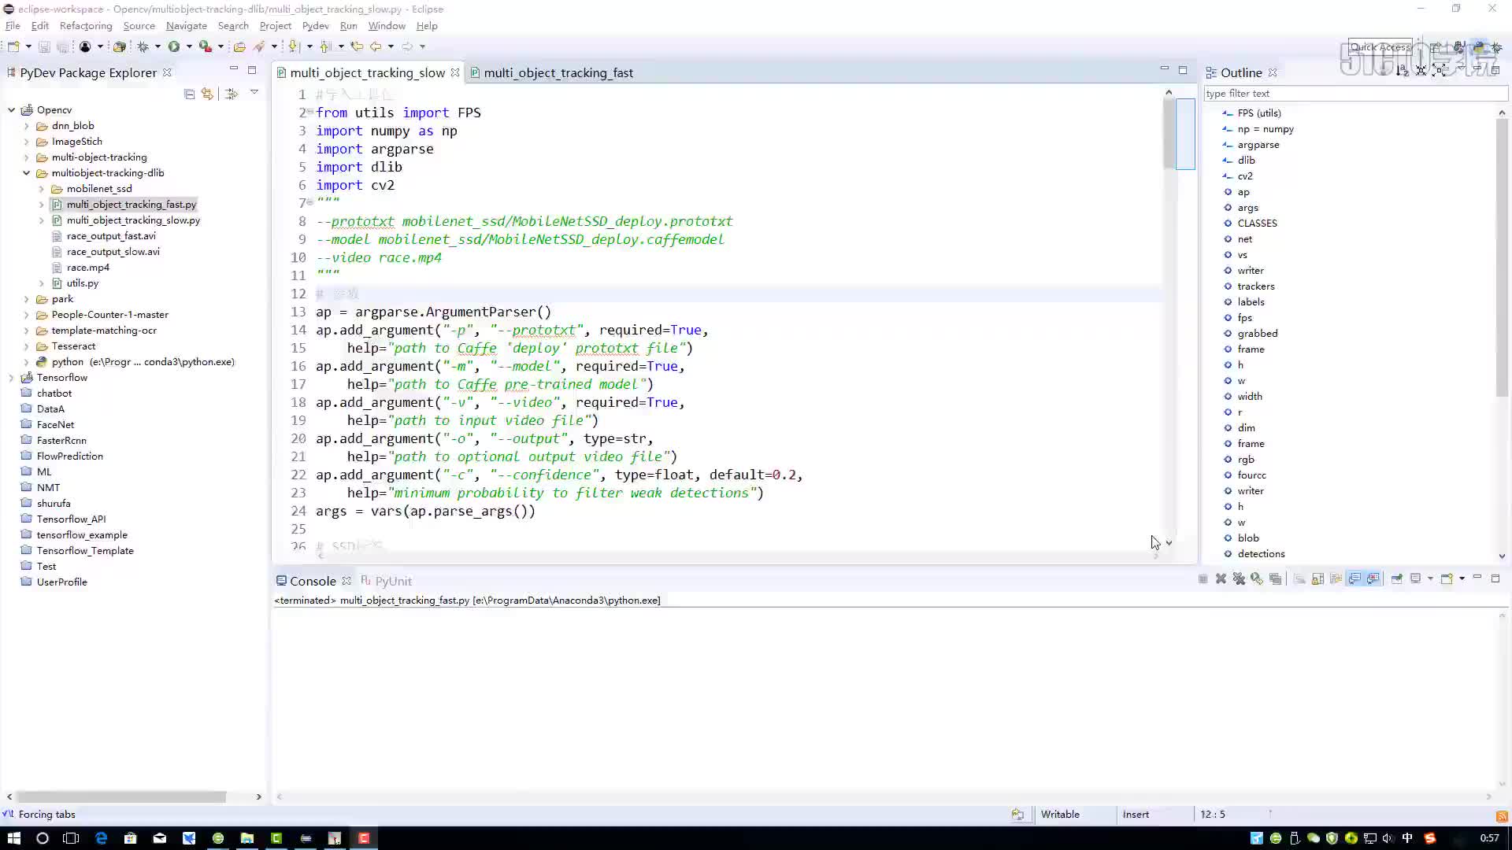Click the Open Task folder toolbar icon
This screenshot has height=850, width=1512.
[239, 46]
